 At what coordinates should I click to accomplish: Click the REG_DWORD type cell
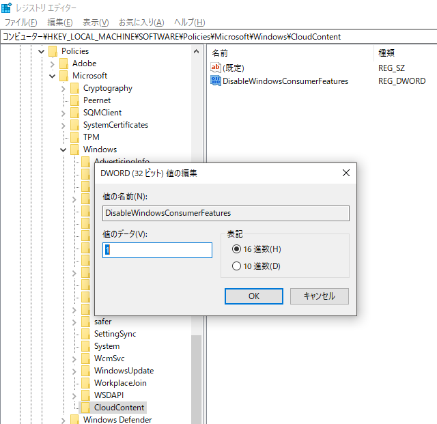coord(402,81)
